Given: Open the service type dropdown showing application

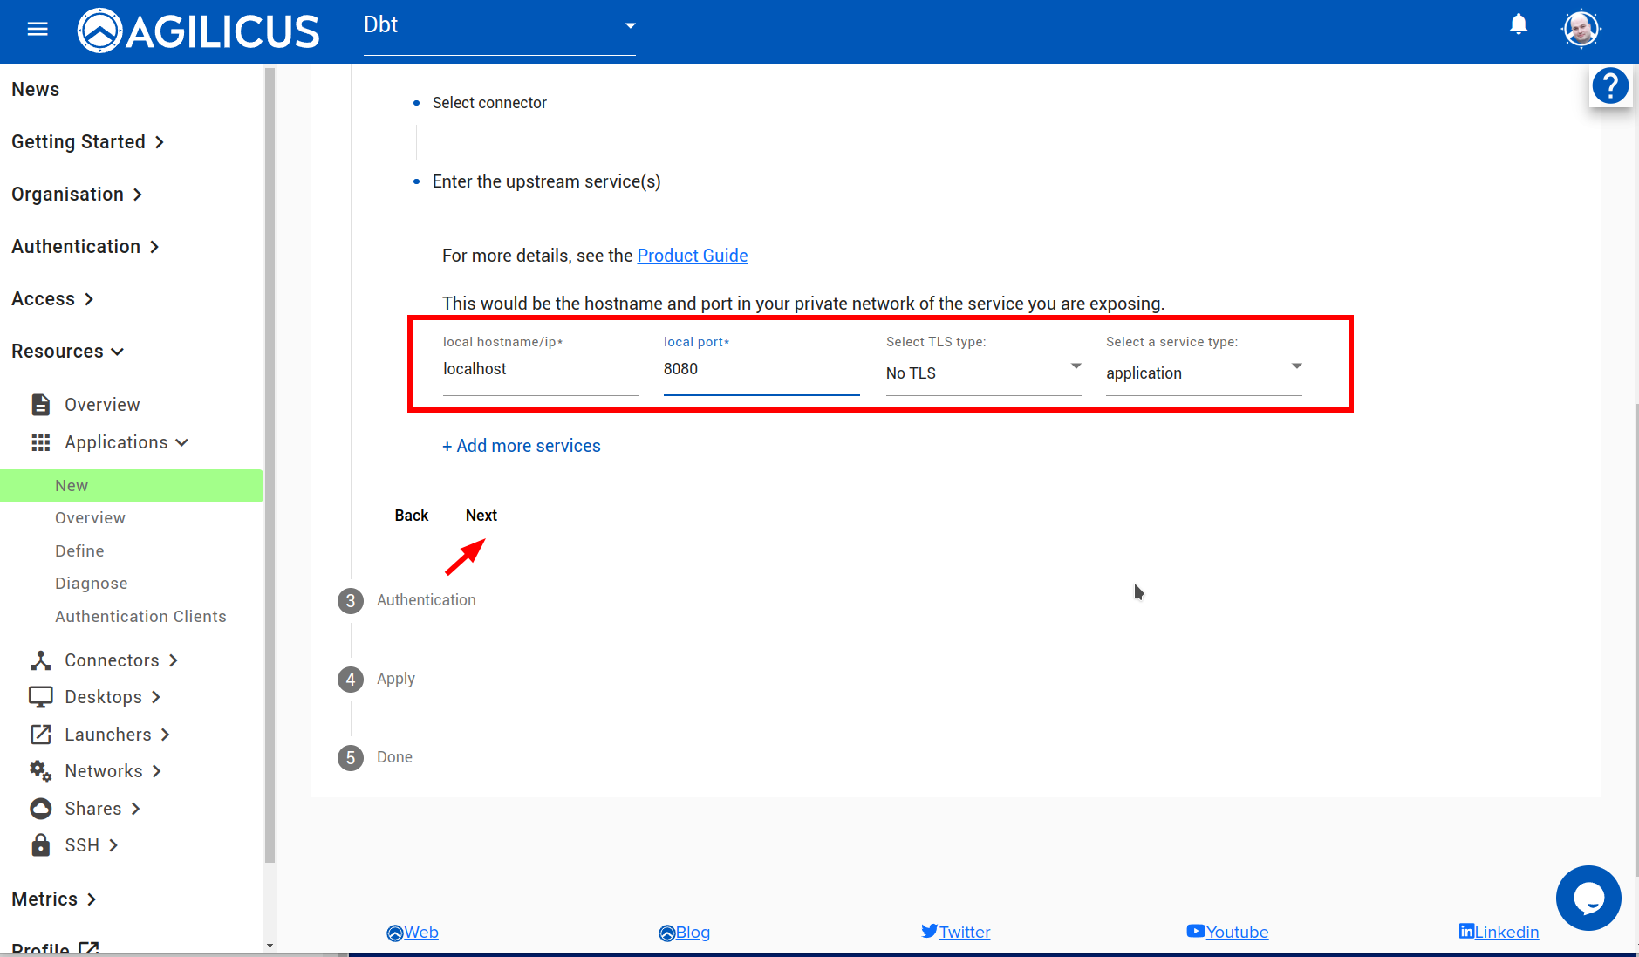Looking at the screenshot, I should click(x=1296, y=366).
